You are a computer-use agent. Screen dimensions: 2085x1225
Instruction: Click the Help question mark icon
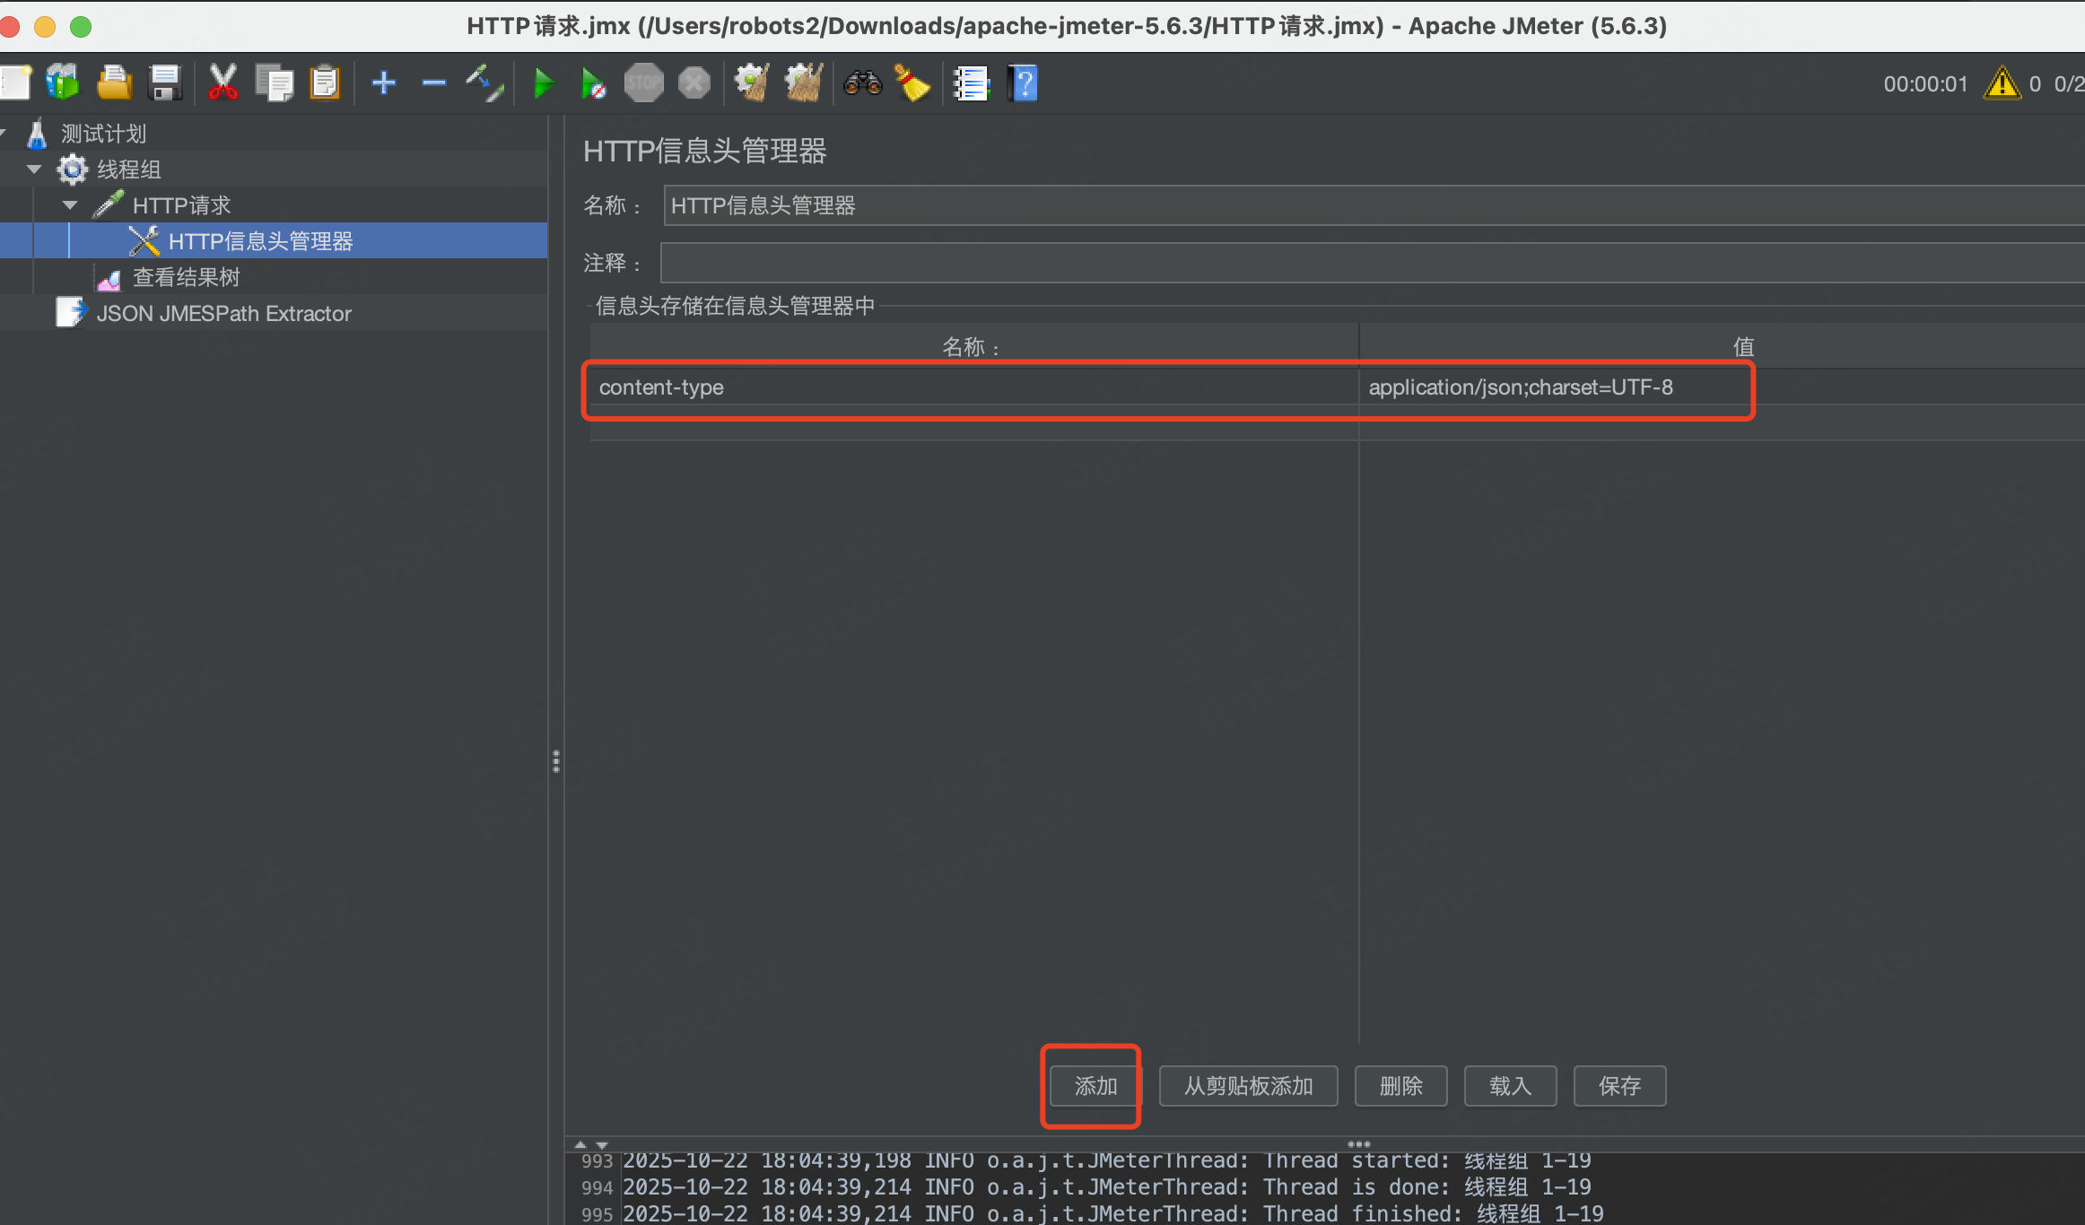click(x=1023, y=84)
